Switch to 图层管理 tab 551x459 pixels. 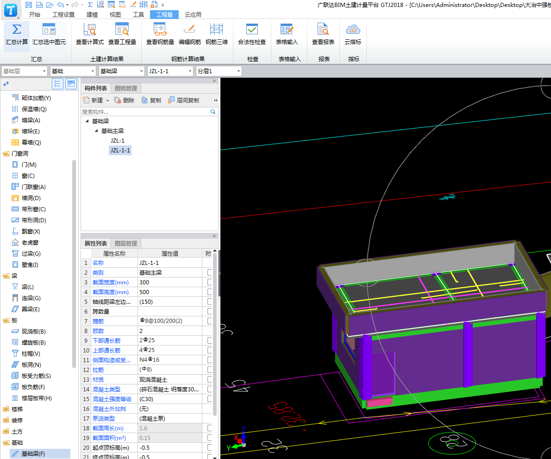(126, 244)
